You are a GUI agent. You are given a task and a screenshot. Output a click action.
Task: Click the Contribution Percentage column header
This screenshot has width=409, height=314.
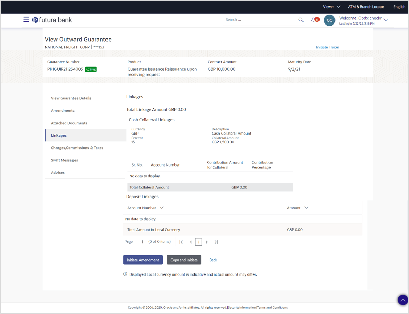click(x=262, y=165)
